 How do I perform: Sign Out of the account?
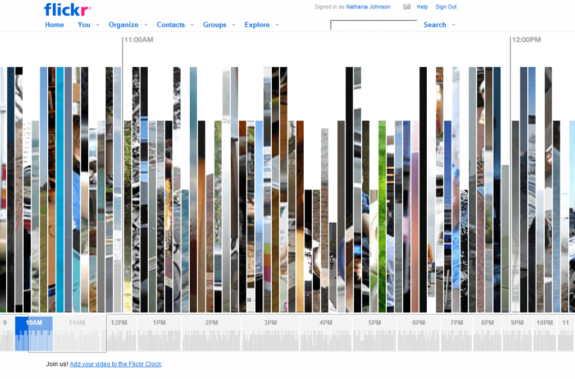446,7
